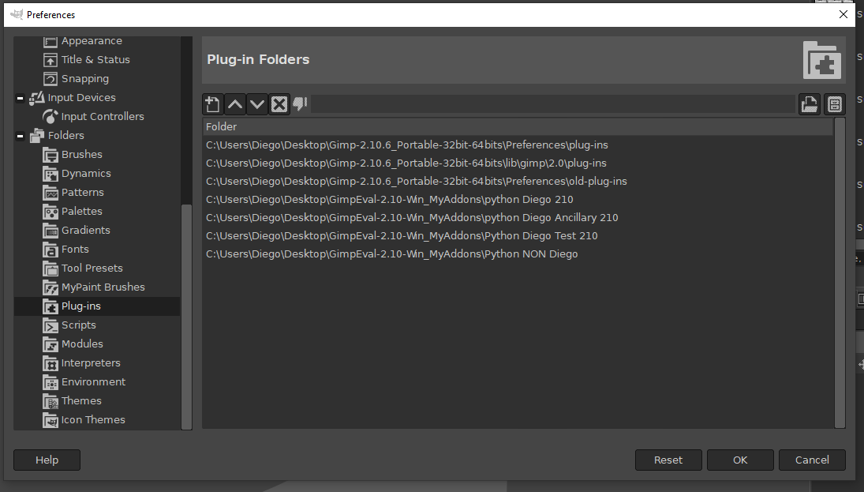864x492 pixels.
Task: Move selected folder down arrow
Action: (257, 104)
